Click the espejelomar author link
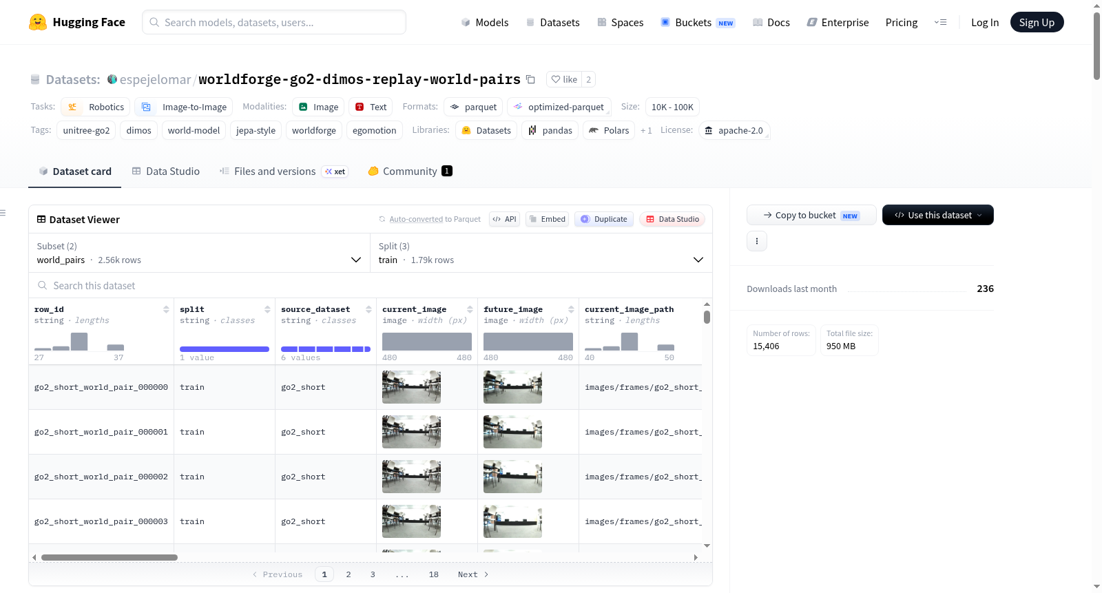 click(x=156, y=79)
